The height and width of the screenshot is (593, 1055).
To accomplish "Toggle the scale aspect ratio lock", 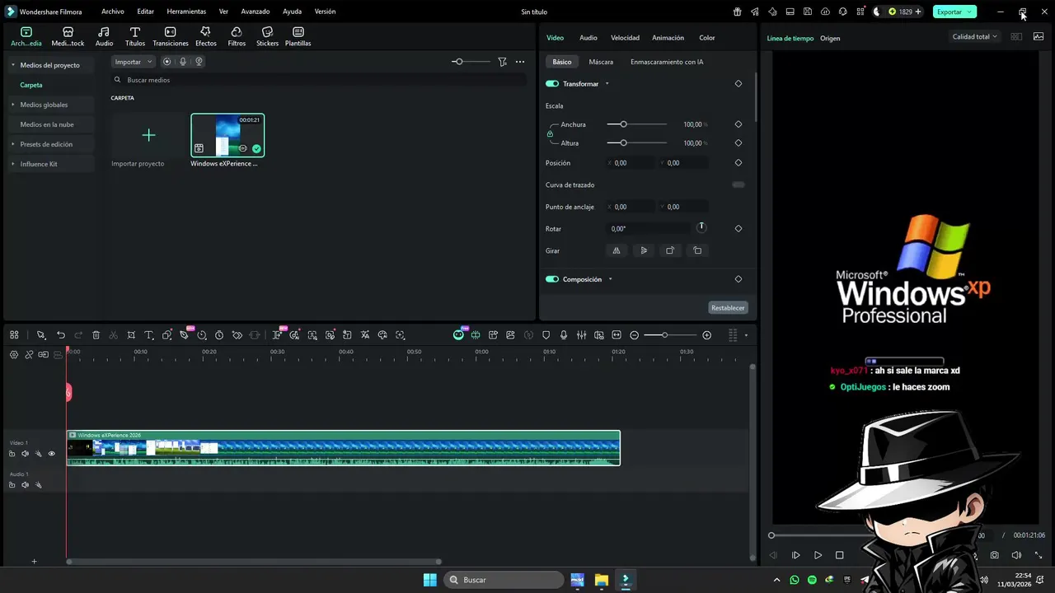I will tap(550, 133).
